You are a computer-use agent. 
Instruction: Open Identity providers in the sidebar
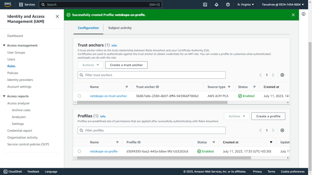[x=20, y=80]
